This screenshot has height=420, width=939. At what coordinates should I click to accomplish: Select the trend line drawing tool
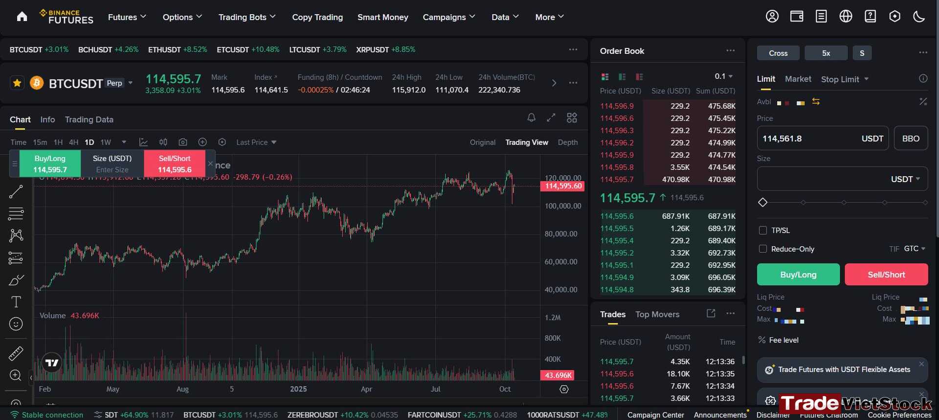pos(16,192)
